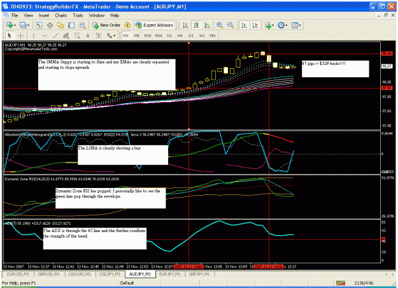Switch timeframe to D1
The image size is (398, 288).
[191, 36]
